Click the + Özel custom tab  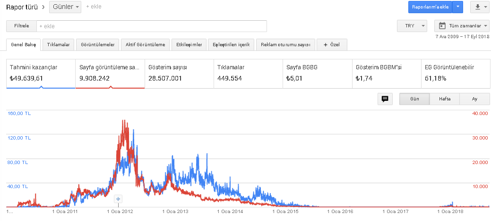[x=332, y=45]
